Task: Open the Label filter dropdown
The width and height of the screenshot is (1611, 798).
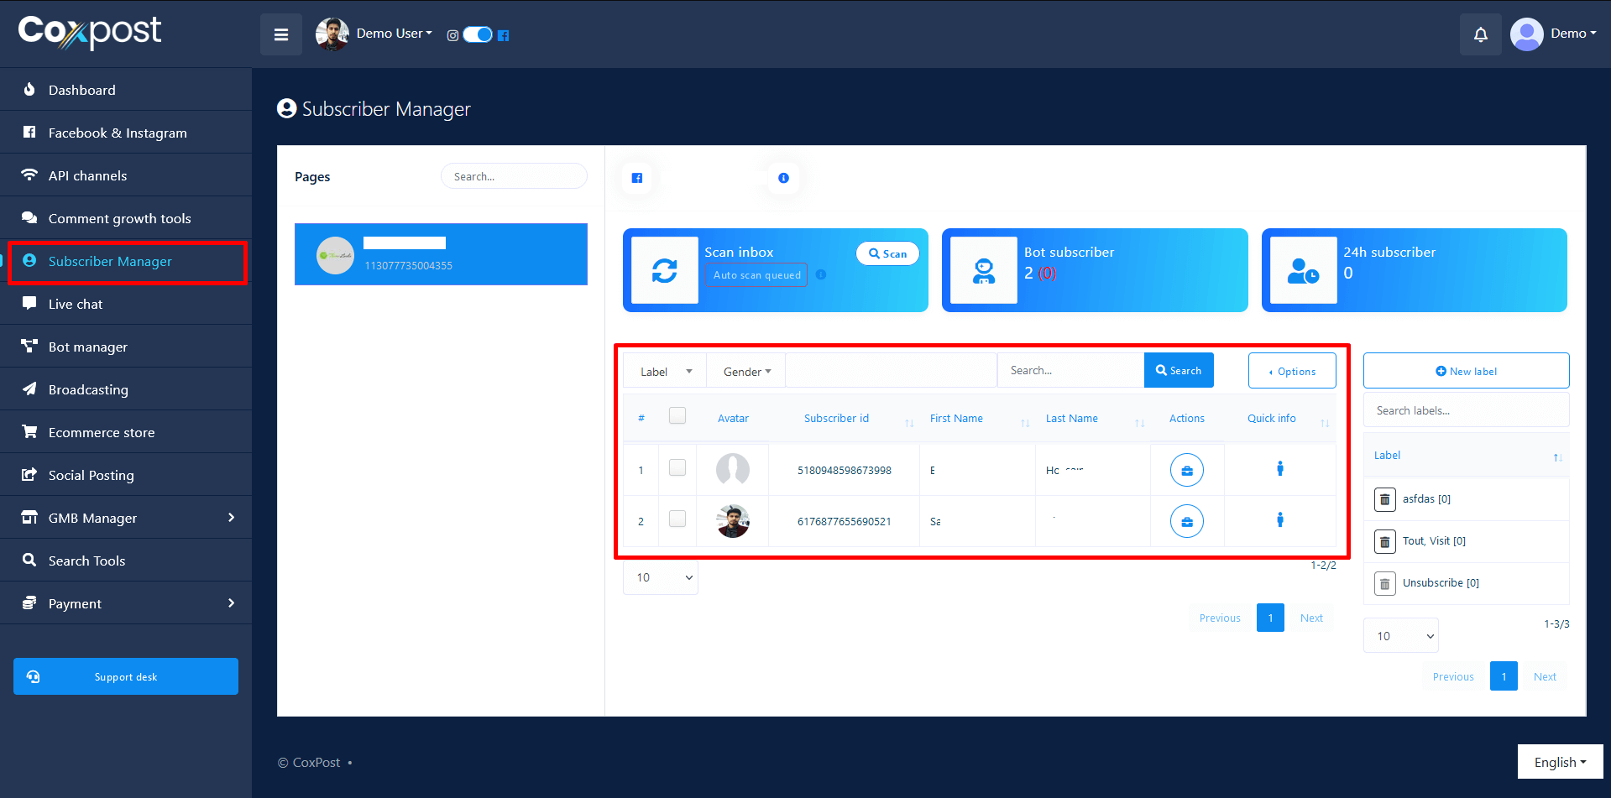Action: pyautogui.click(x=665, y=372)
